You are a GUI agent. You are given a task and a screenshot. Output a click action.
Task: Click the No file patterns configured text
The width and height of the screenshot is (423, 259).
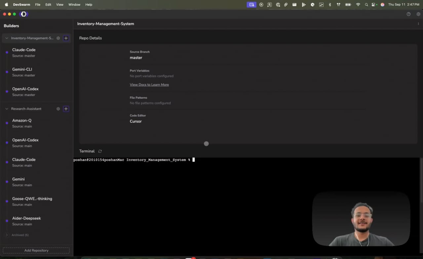tap(150, 103)
